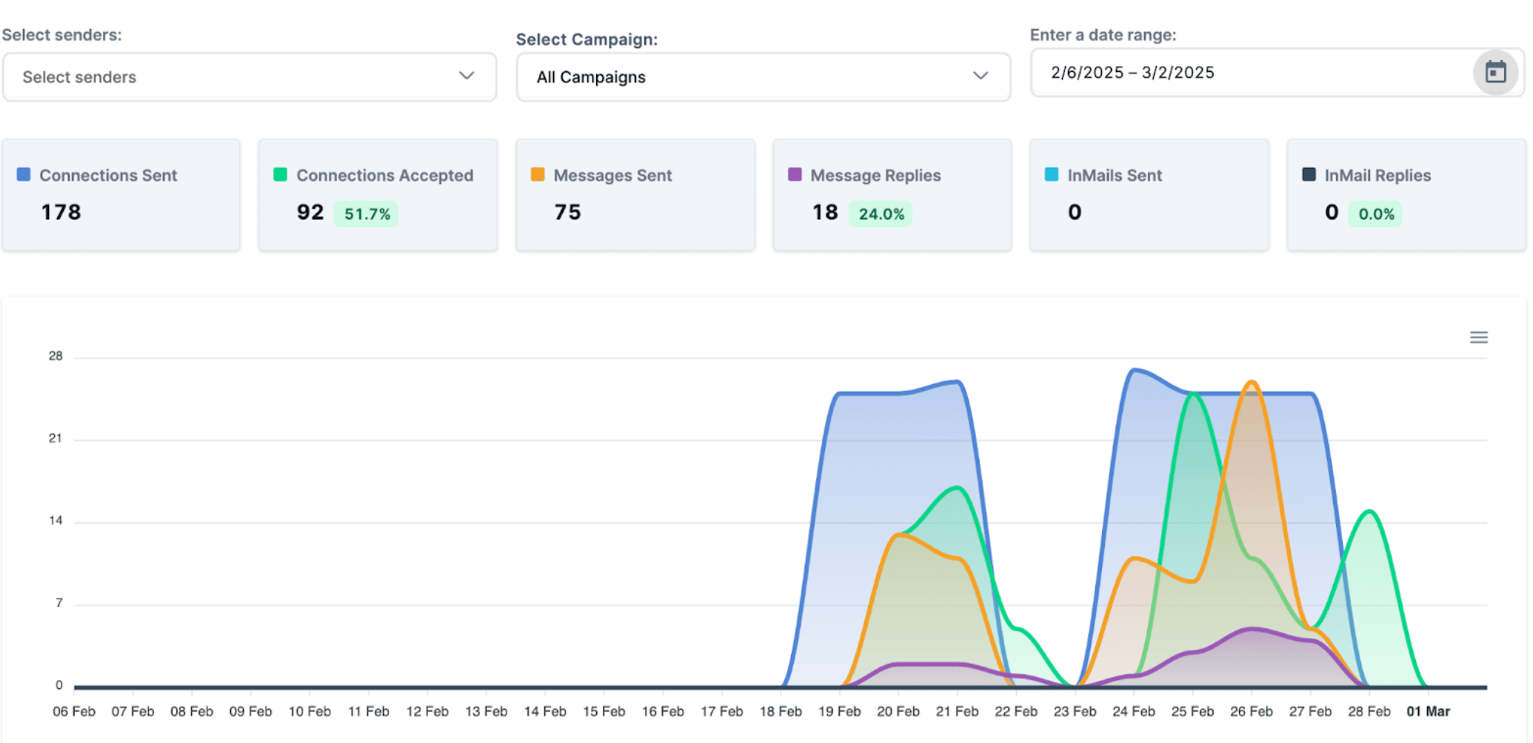Screen dimensions: 1533x743
Task: Click the dark InMail Replies color square
Action: 1309,175
